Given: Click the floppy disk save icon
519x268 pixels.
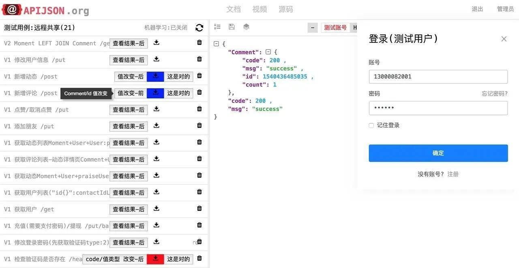Looking at the screenshot, I should 232,27.
